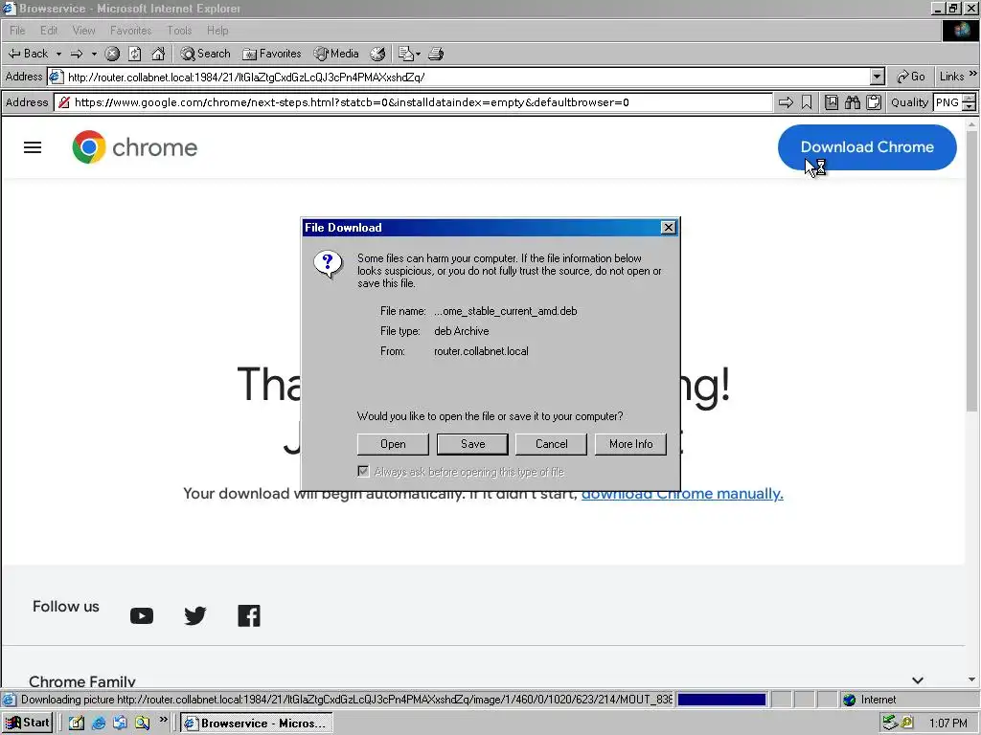Expand the Chrome Family section chevron
The image size is (981, 735).
(x=918, y=680)
